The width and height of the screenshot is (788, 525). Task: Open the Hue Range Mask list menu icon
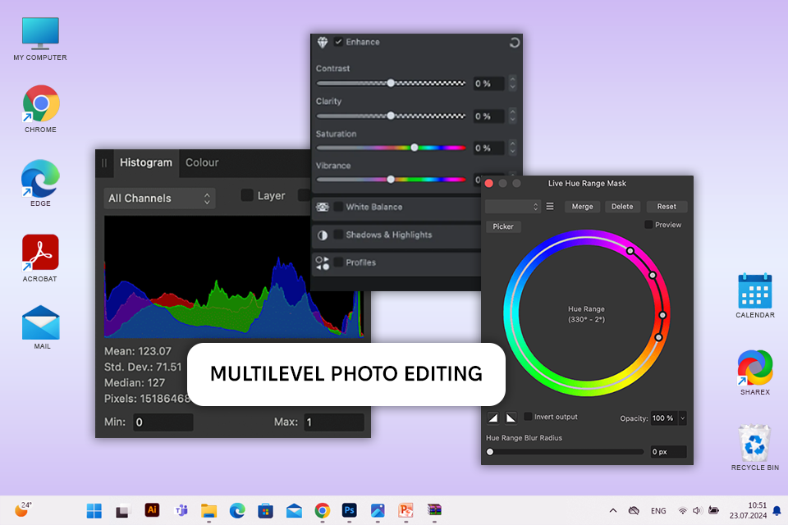[550, 207]
